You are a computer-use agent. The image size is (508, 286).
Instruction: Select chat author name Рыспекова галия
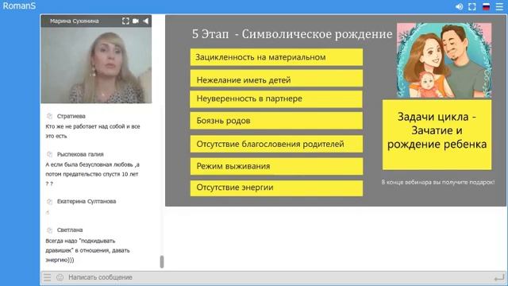click(80, 154)
